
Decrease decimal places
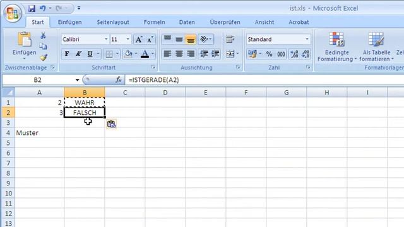click(x=306, y=54)
